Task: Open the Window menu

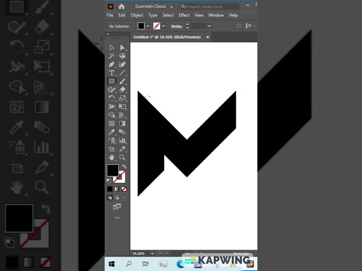Action: pyautogui.click(x=216, y=15)
